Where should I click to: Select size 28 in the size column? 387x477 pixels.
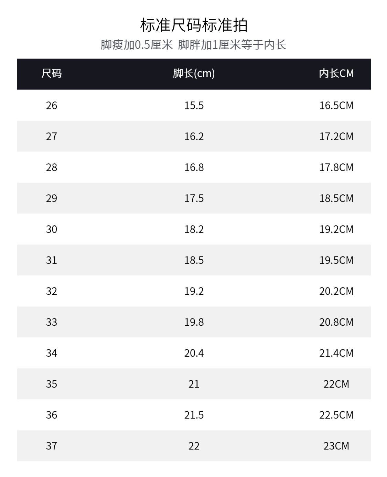(x=52, y=167)
